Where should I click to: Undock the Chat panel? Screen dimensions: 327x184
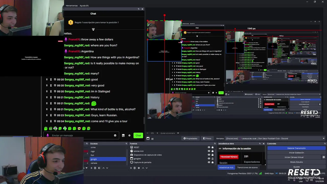coord(139,9)
